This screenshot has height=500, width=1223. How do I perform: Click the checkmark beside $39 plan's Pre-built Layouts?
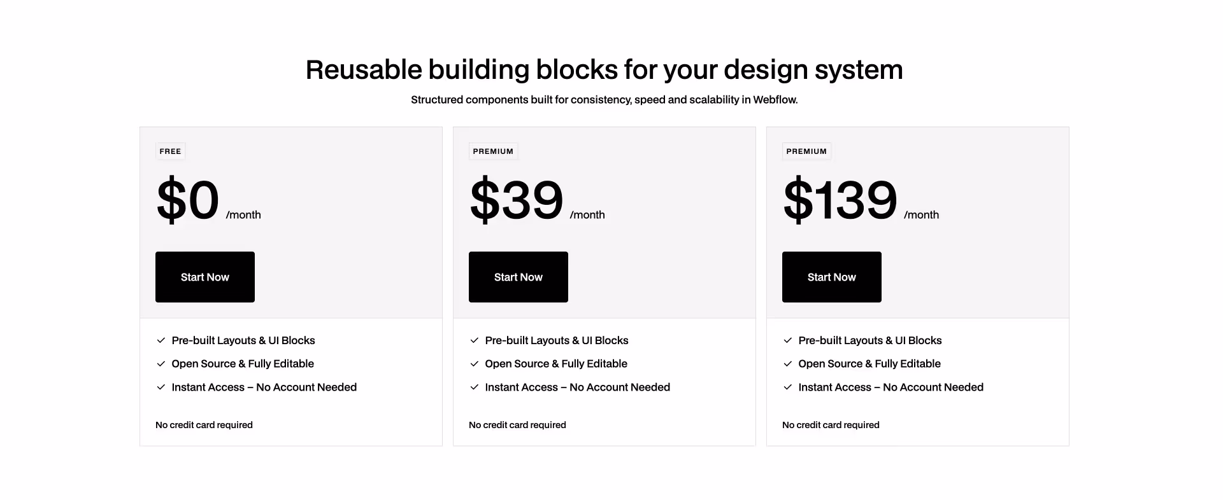pos(475,340)
